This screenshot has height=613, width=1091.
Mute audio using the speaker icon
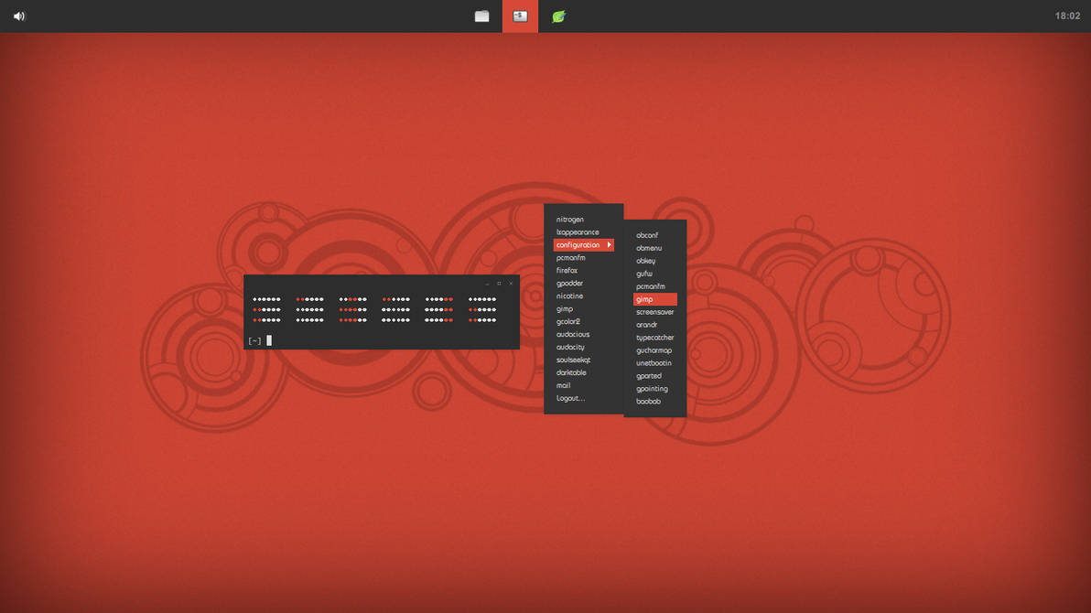pyautogui.click(x=18, y=16)
